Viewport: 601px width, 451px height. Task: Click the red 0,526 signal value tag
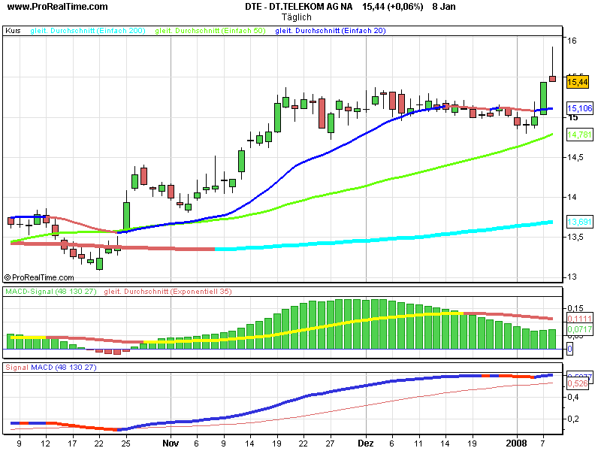point(575,383)
